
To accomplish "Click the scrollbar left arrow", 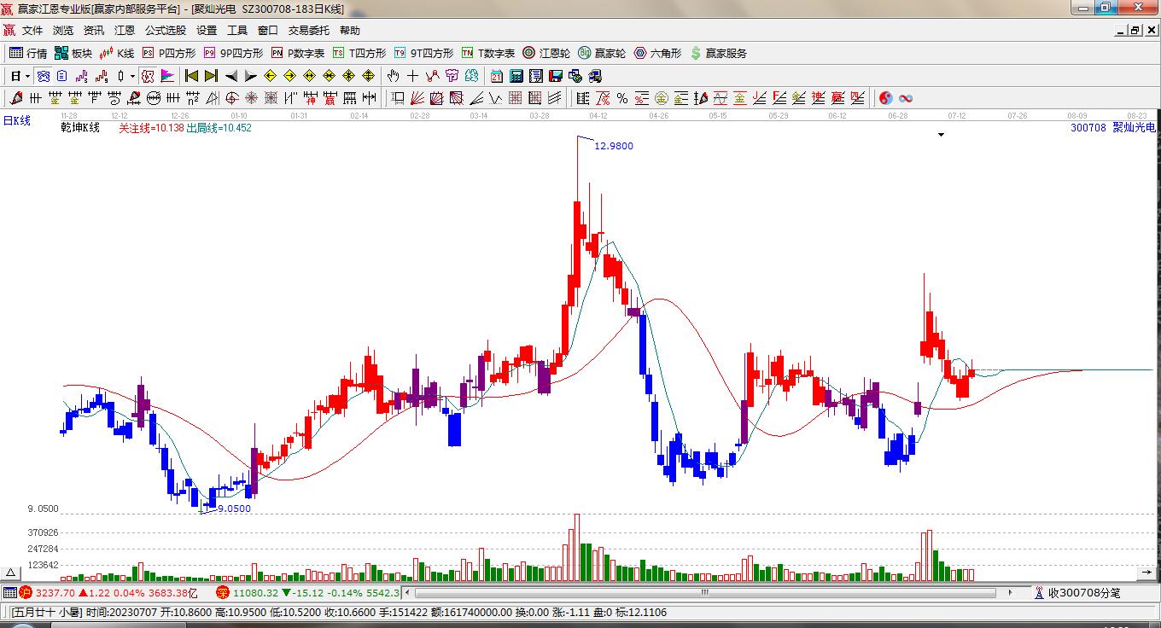I will [408, 592].
